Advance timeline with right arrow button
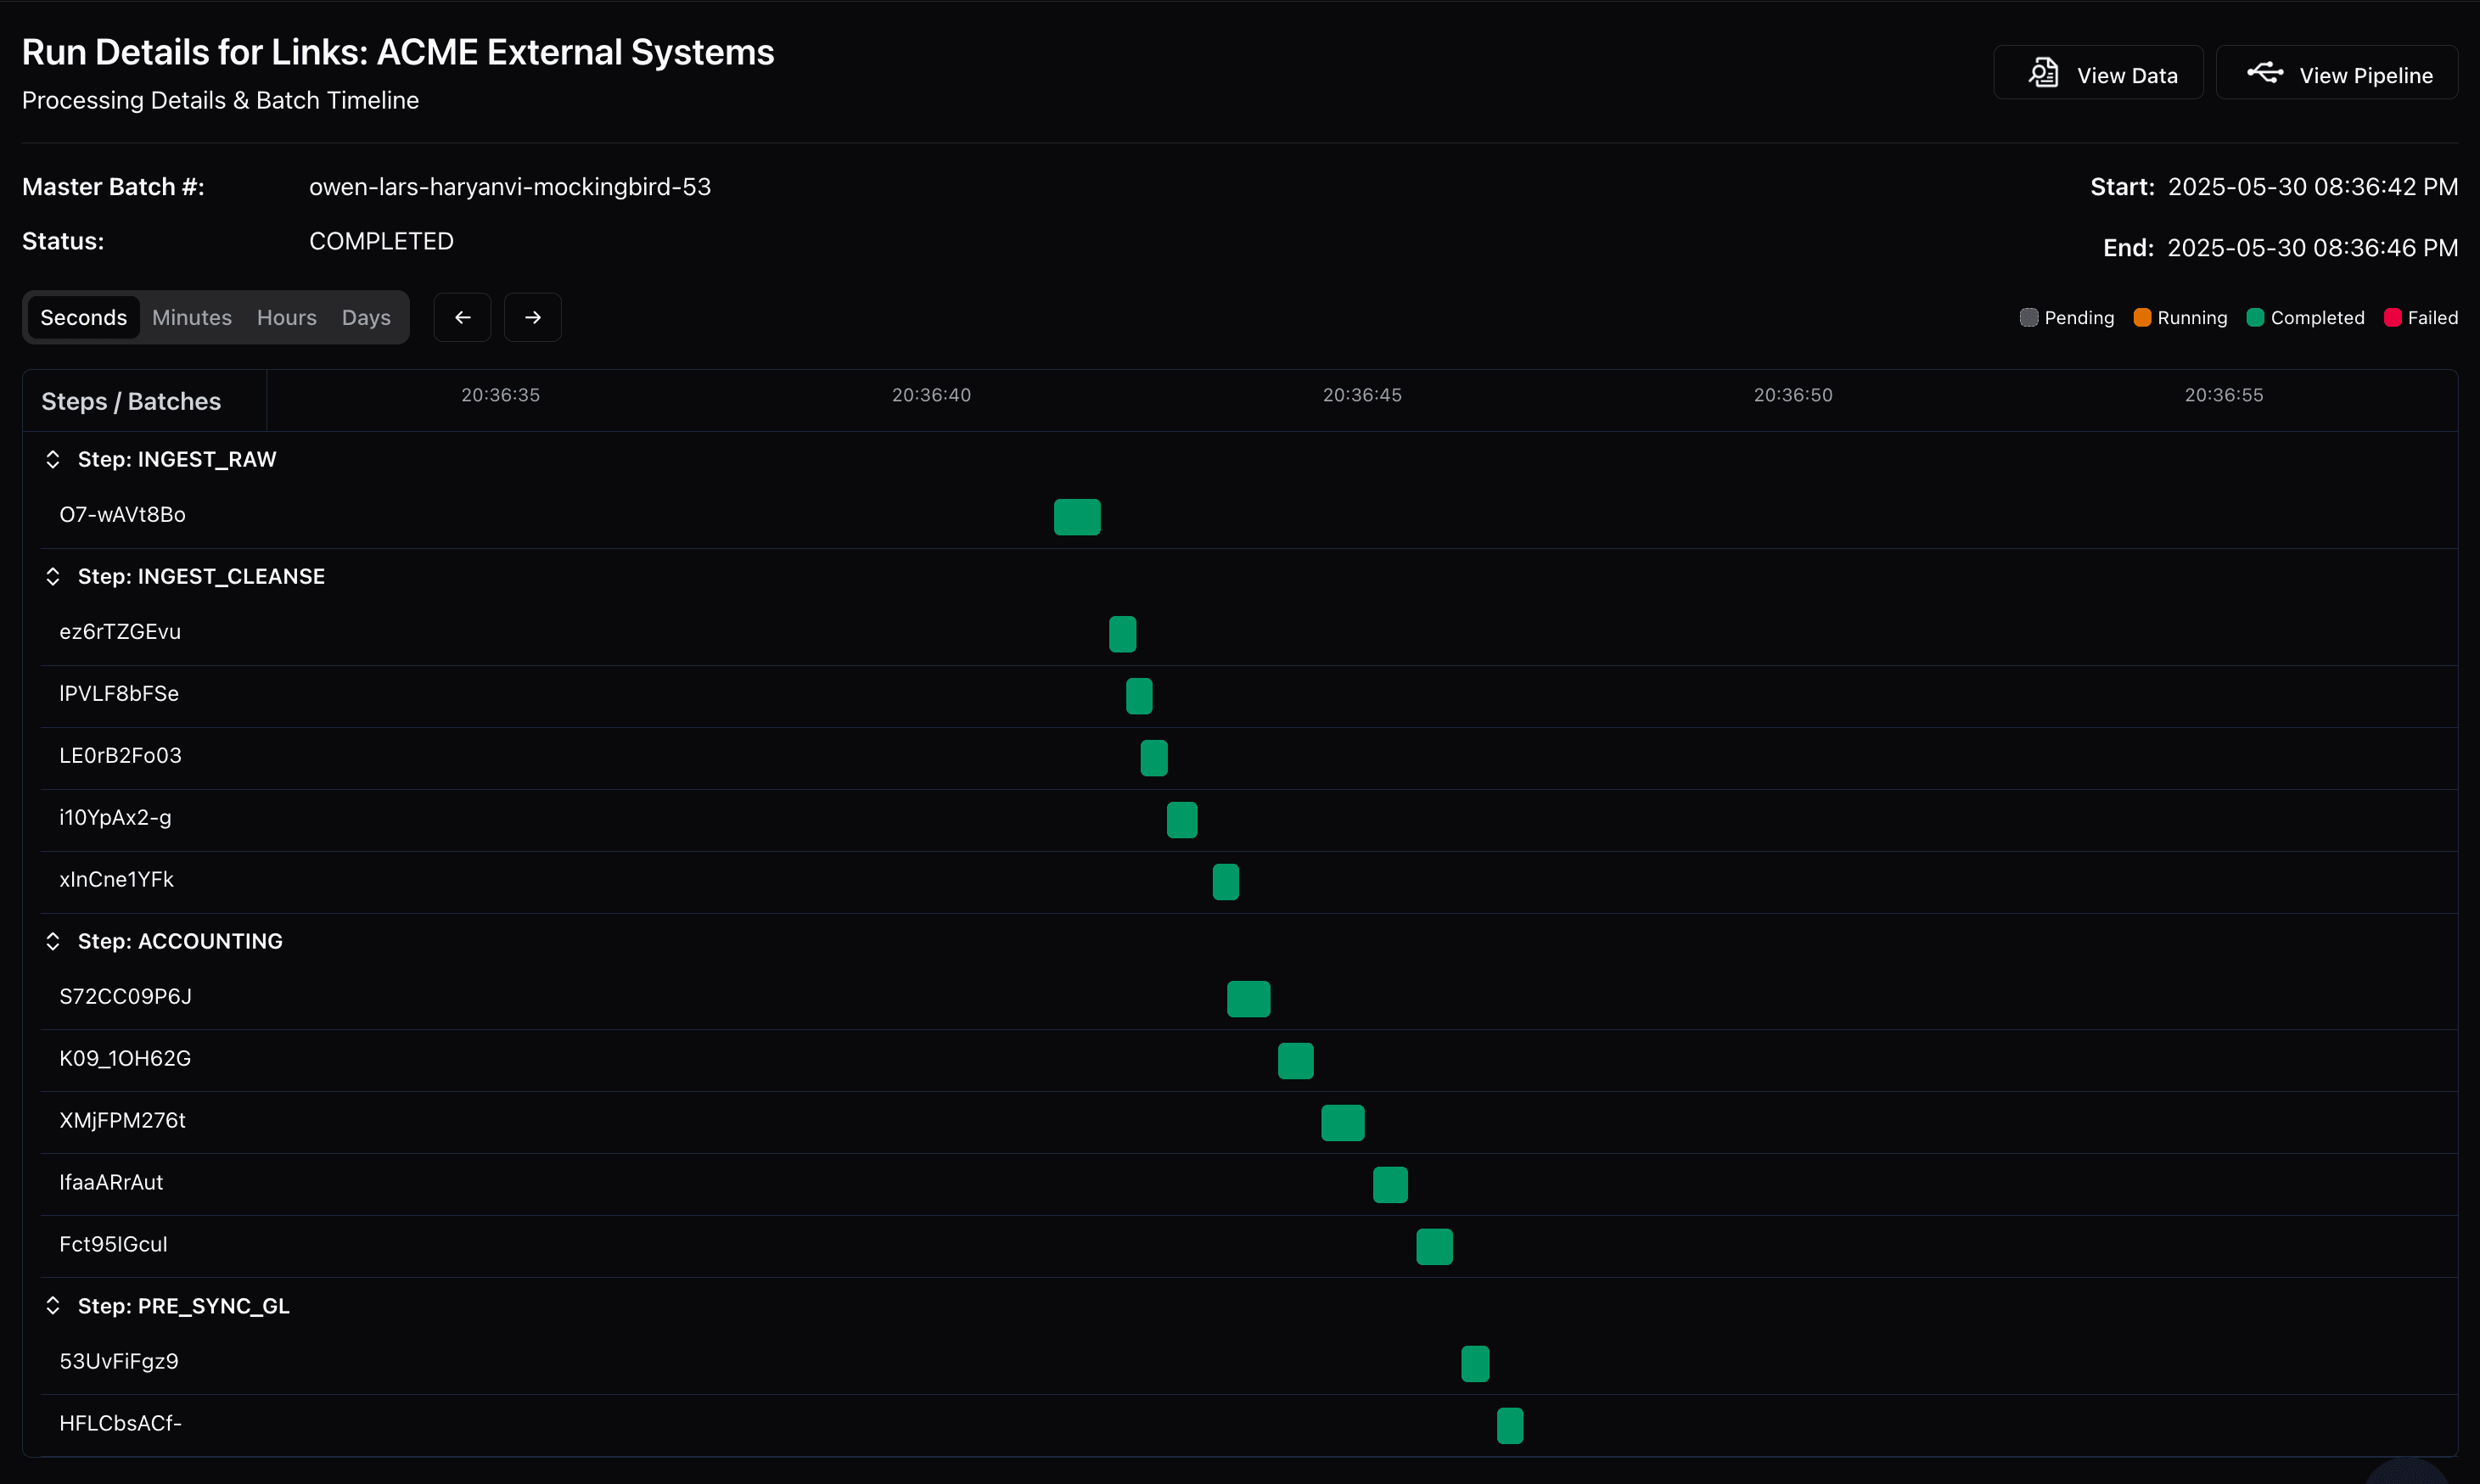Viewport: 2480px width, 1484px height. 532,317
